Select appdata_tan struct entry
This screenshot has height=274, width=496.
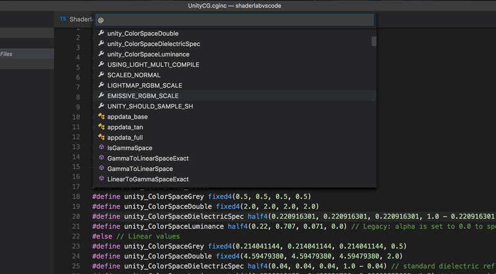click(234, 127)
